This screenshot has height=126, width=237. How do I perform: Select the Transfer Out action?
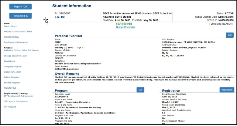point(10,88)
